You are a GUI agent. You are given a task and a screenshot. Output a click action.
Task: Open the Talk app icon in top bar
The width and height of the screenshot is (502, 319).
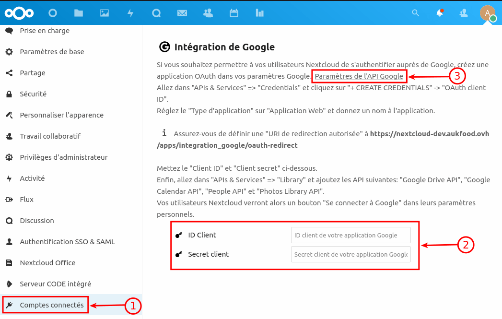click(156, 13)
